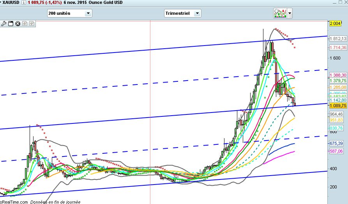
Task: Click the orange '1 285,08' price label
Action: [338, 87]
